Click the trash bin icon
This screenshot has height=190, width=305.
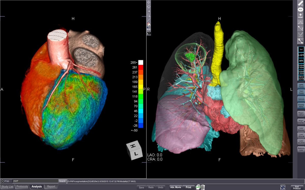(x=203, y=187)
